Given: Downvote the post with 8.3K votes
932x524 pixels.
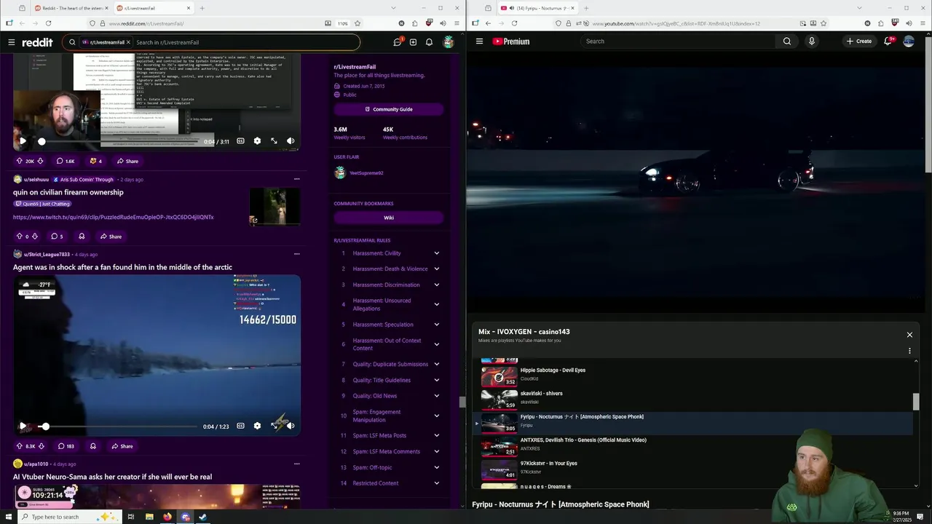Looking at the screenshot, I should click(x=41, y=446).
